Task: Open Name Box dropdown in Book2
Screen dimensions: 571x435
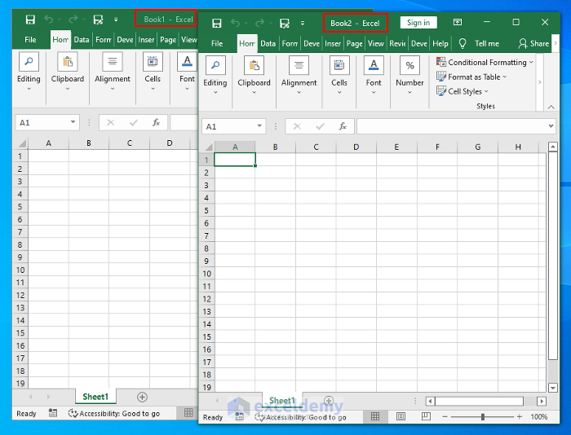Action: tap(259, 126)
